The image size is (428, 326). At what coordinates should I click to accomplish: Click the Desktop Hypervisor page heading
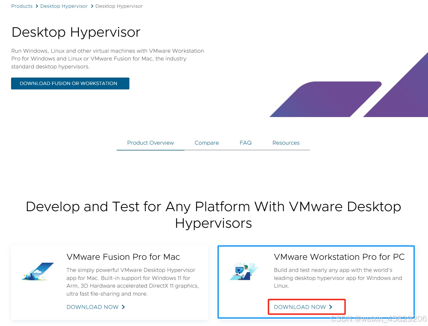coord(76,32)
